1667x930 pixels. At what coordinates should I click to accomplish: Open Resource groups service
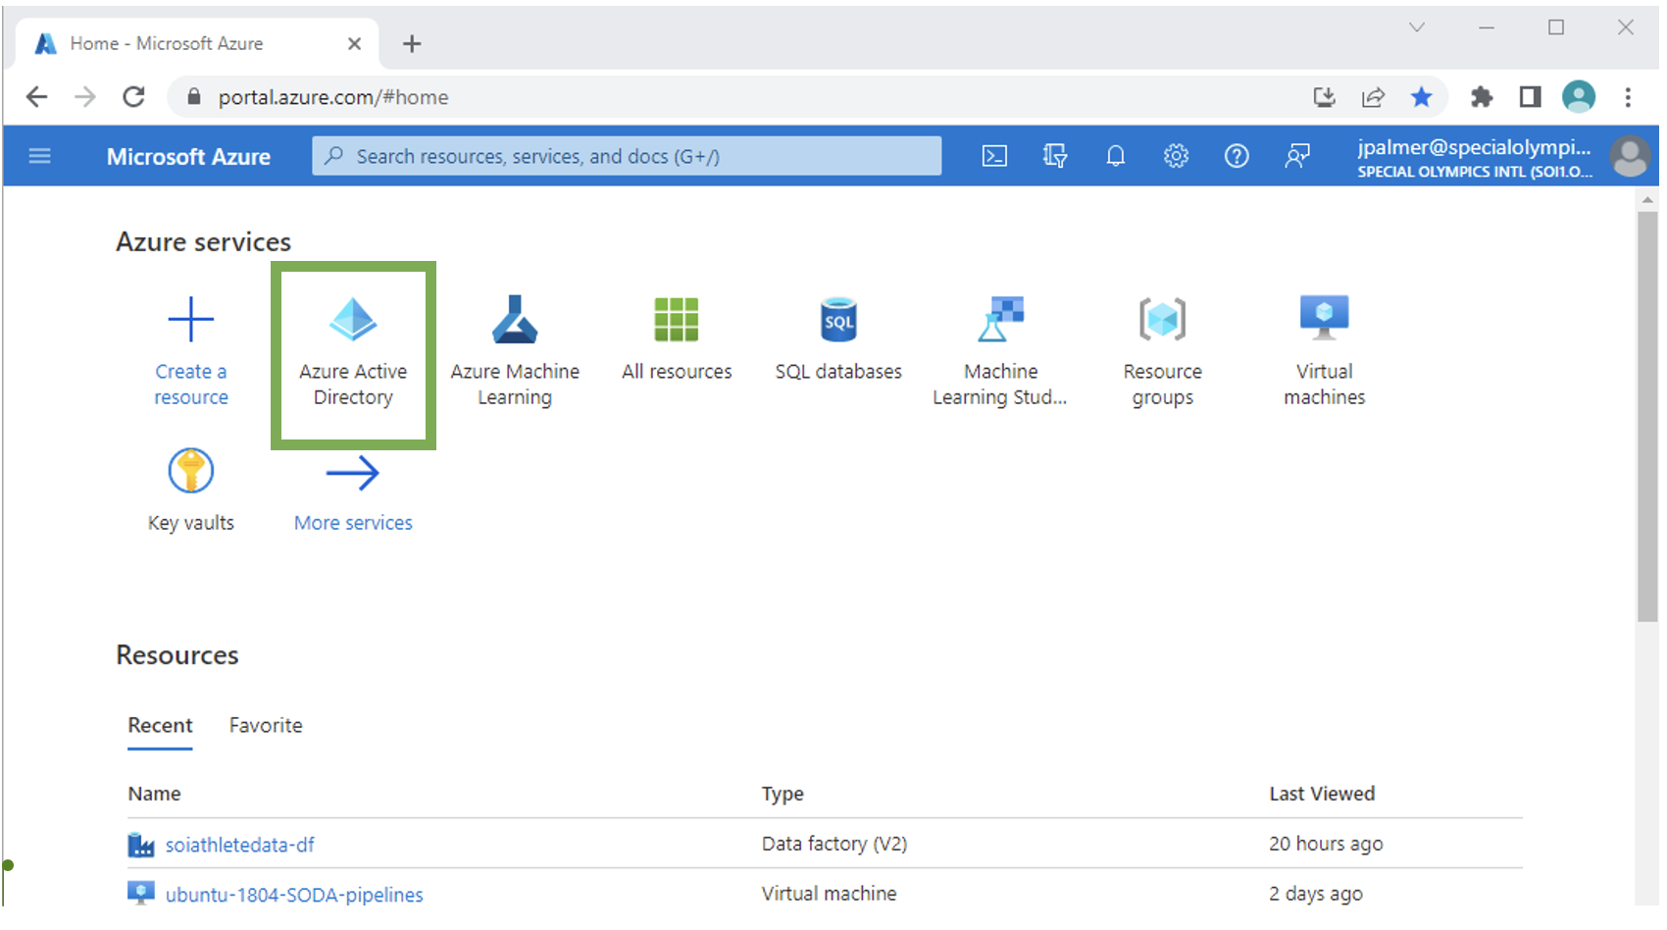tap(1162, 351)
